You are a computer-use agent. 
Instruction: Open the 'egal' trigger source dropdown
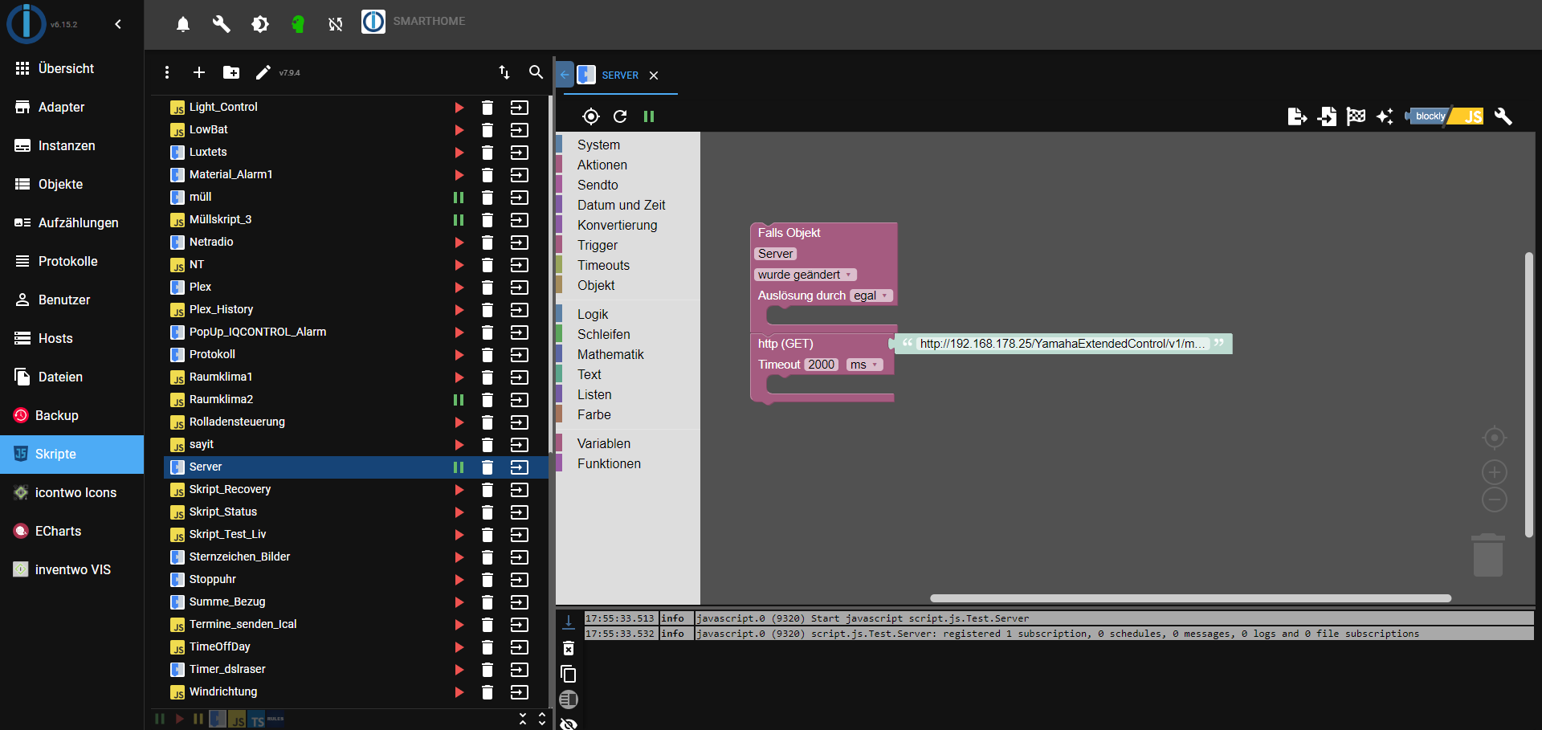(x=871, y=296)
